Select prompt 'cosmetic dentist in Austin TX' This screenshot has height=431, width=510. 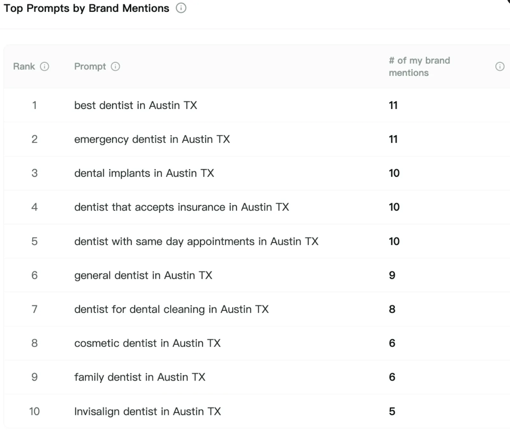tap(147, 343)
